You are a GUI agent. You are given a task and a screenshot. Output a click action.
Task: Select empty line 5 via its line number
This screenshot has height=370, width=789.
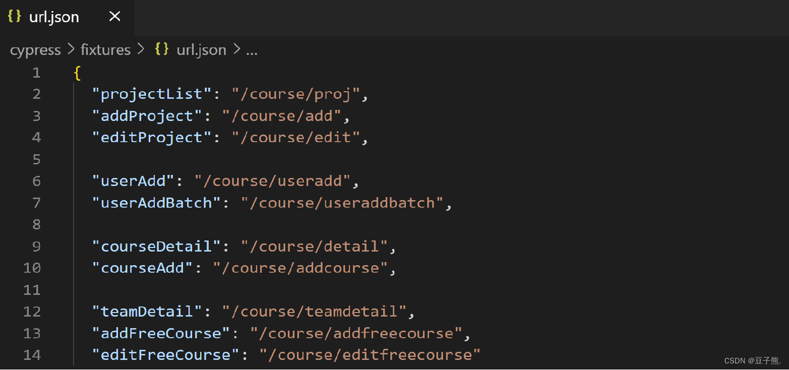pyautogui.click(x=36, y=160)
